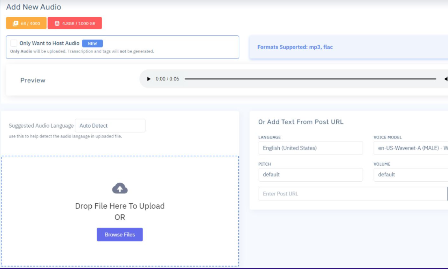
Task: Click the database storage icon
Action: (57, 23)
